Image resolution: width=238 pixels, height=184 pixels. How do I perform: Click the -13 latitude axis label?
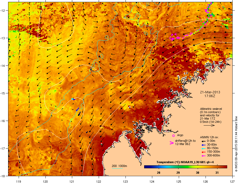[3, 38]
